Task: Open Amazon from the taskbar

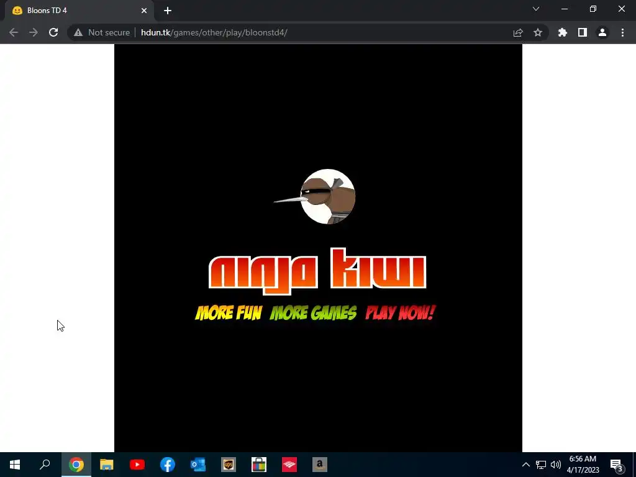Action: [x=320, y=465]
